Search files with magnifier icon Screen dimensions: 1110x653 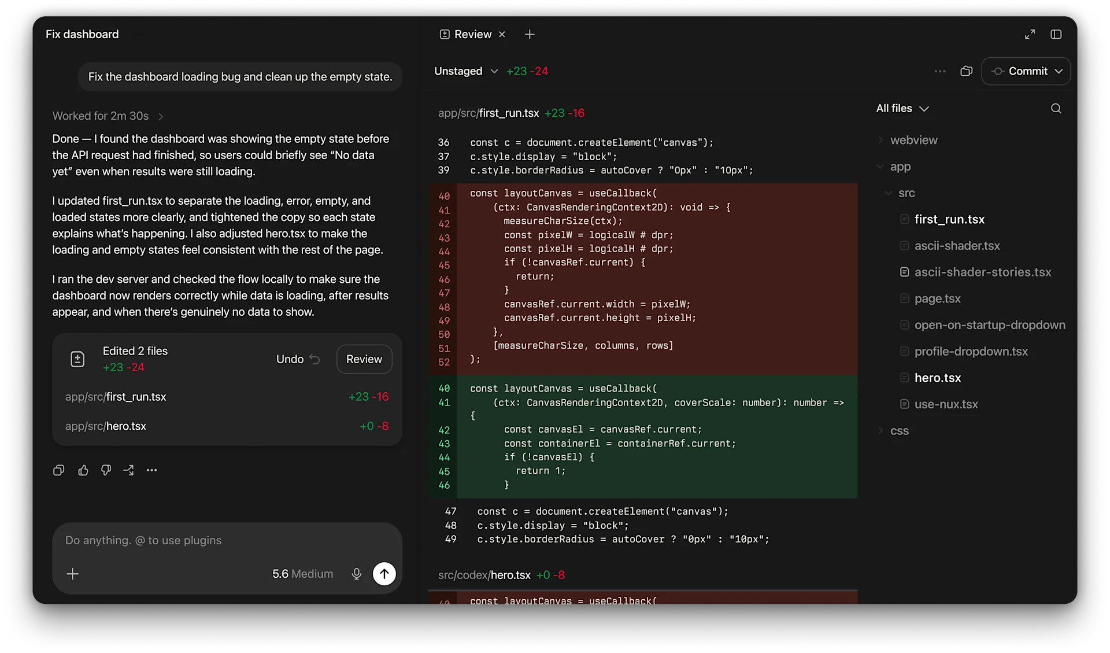(x=1056, y=108)
